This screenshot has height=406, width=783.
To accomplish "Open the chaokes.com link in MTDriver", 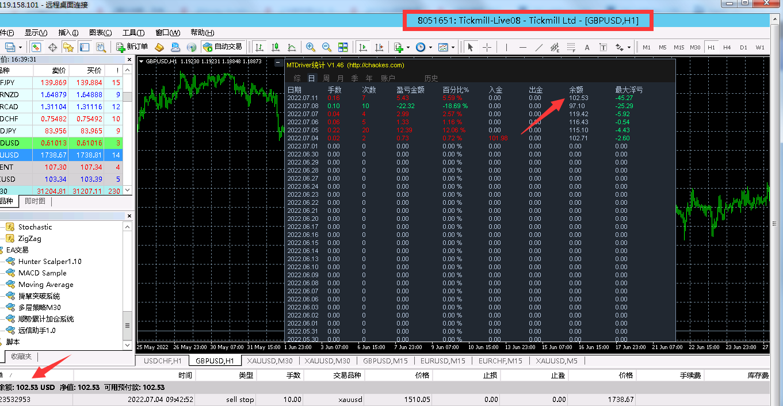I will (x=376, y=65).
